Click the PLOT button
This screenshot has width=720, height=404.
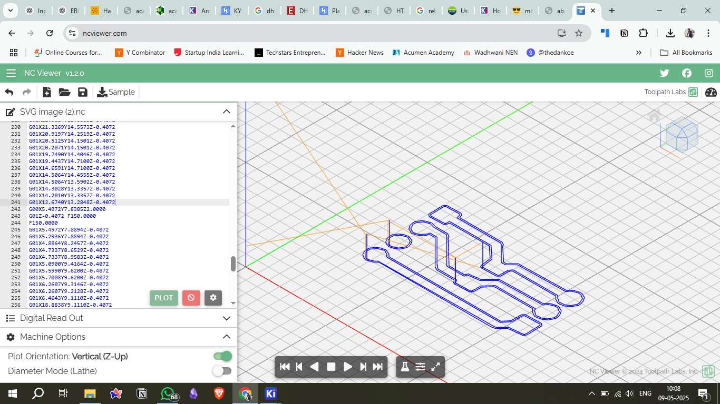click(164, 298)
